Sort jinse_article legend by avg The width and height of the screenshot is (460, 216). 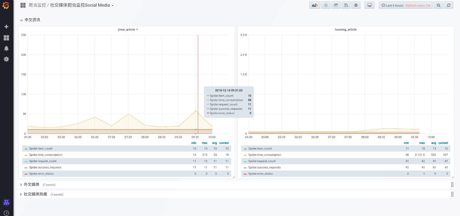214,143
